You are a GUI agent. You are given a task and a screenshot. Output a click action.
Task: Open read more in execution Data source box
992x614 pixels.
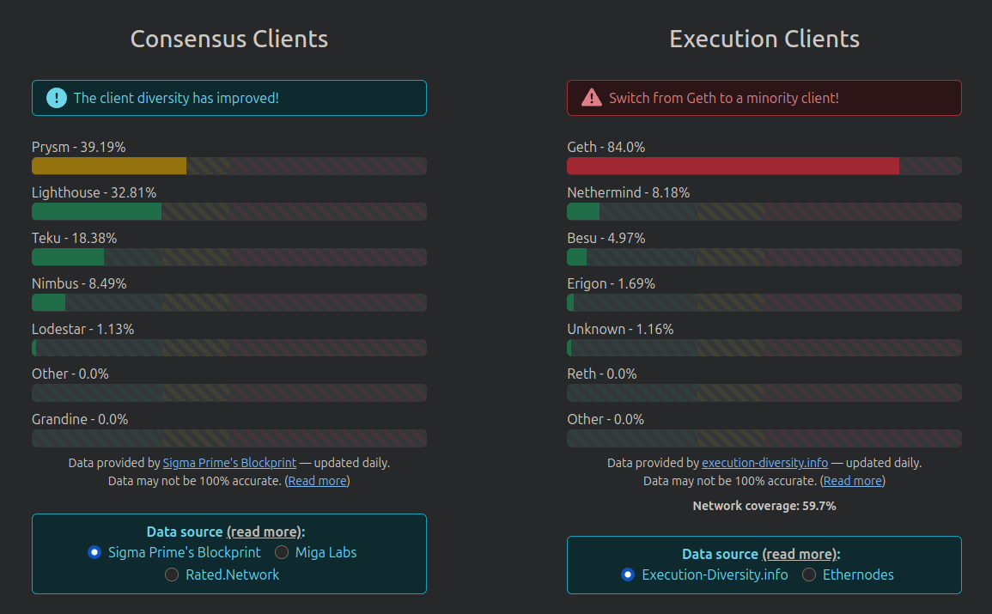coord(799,554)
